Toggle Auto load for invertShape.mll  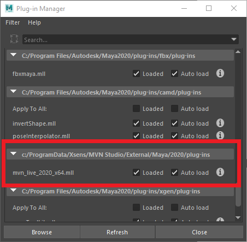pyautogui.click(x=174, y=123)
